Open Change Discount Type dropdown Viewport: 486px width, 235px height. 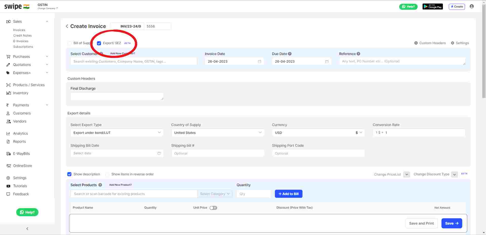point(455,174)
